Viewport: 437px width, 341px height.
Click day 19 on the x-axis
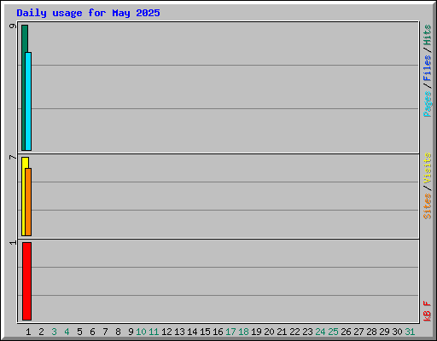tap(256, 332)
